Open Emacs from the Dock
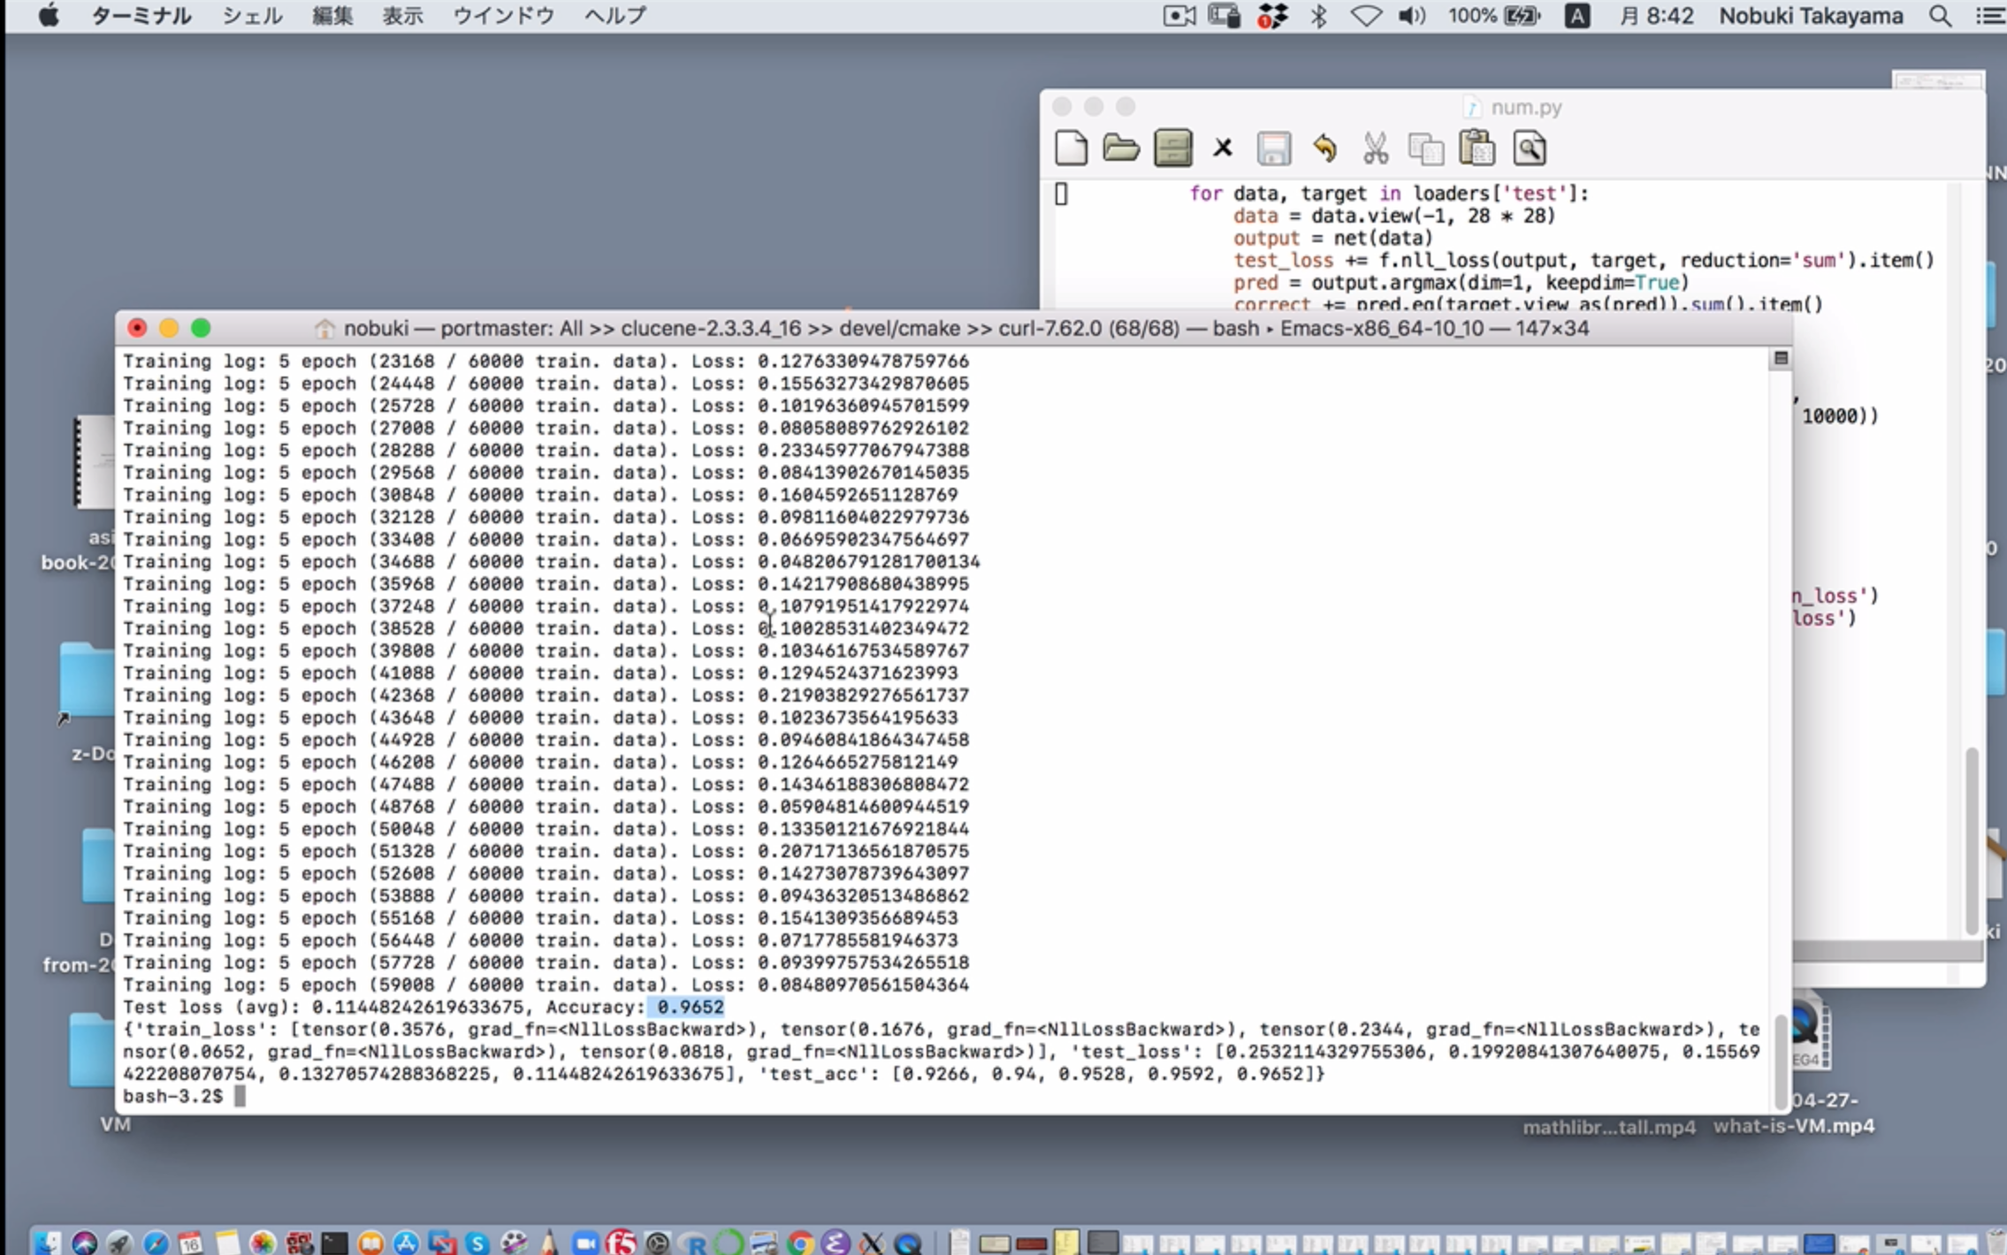 [x=836, y=1243]
